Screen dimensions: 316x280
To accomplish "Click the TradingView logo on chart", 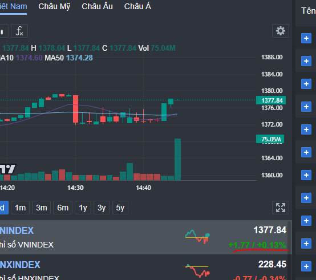I will click(x=7, y=169).
